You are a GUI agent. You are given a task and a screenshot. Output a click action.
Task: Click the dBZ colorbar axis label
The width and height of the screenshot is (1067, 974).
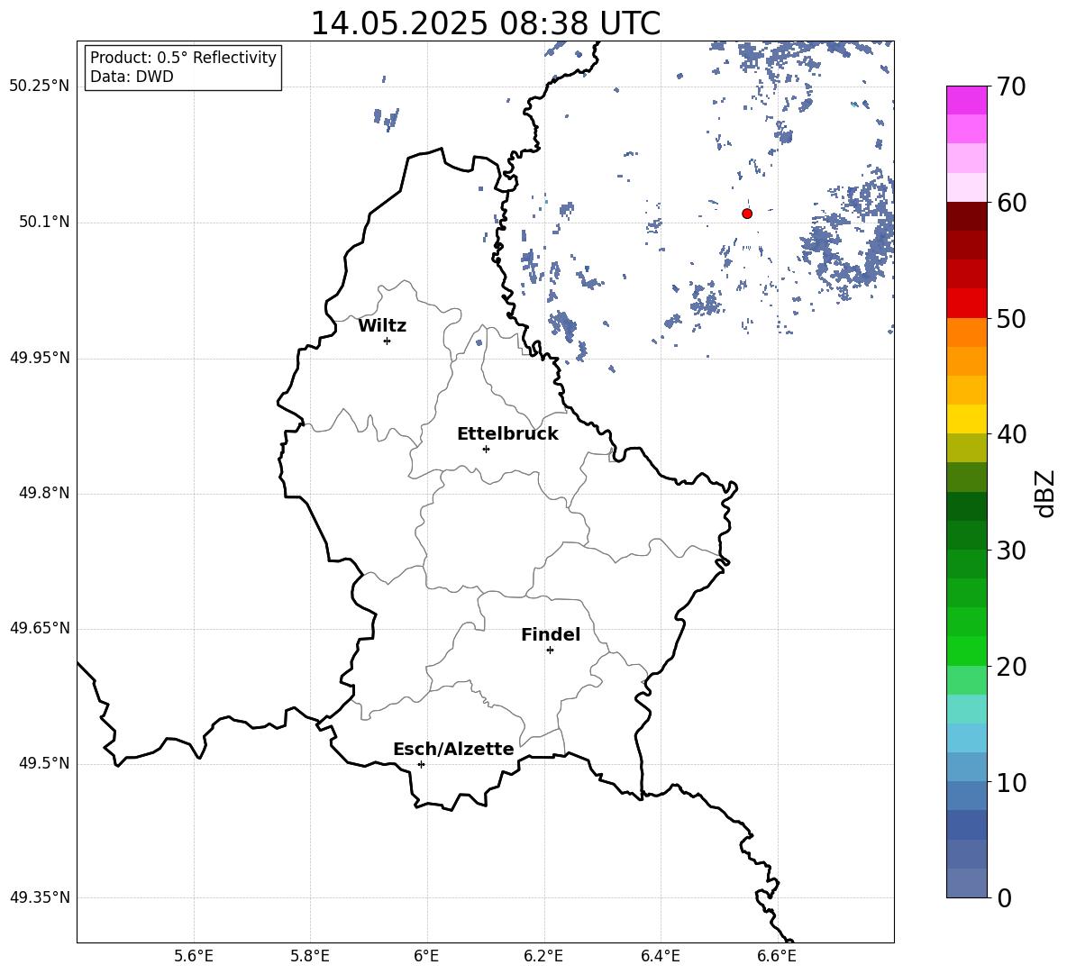[x=1046, y=493]
